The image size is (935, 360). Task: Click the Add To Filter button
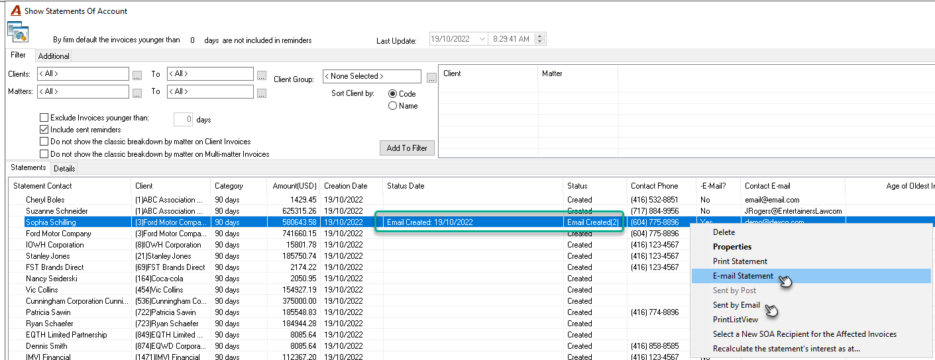point(407,148)
